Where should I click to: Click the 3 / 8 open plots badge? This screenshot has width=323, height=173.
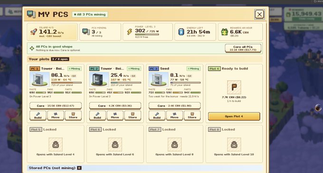tap(60, 59)
